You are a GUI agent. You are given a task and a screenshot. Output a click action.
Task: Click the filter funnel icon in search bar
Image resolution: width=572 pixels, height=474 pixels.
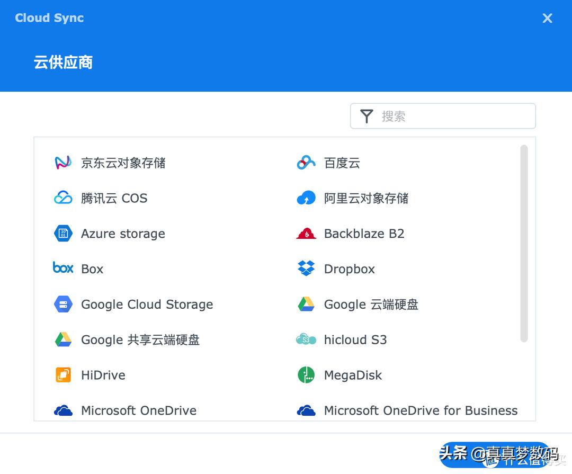click(366, 115)
